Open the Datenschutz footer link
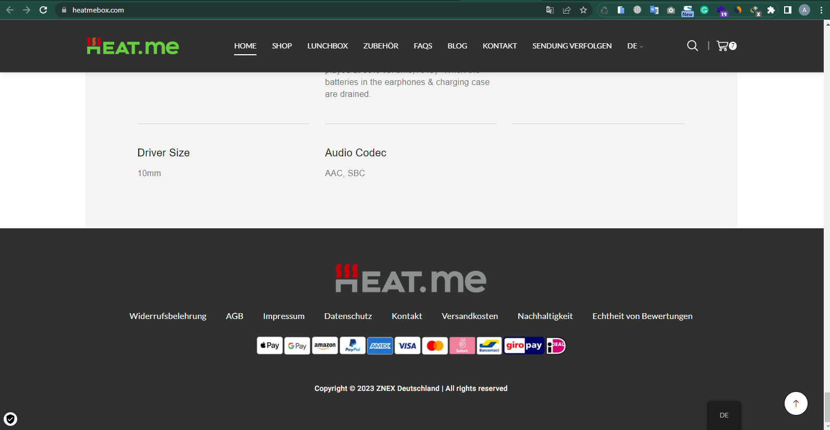The image size is (830, 430). tap(348, 316)
